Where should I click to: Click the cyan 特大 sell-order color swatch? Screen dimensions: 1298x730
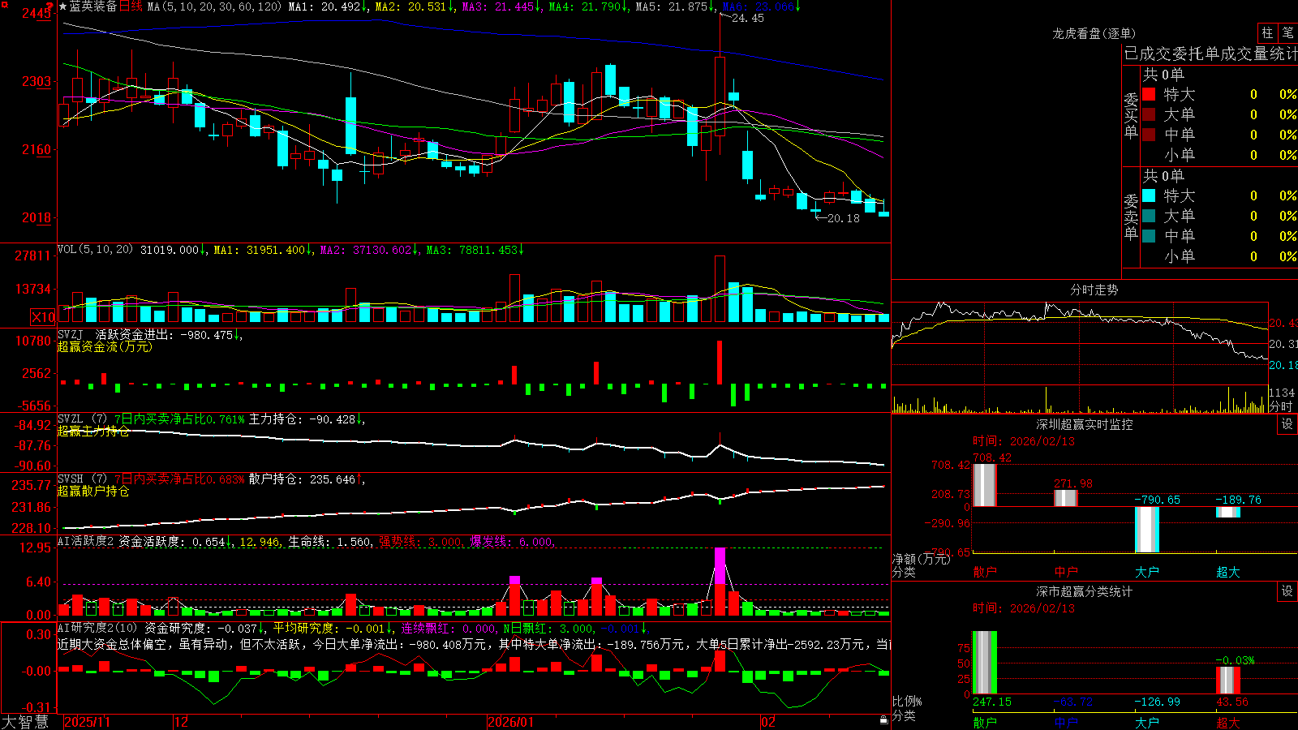[x=1149, y=195]
